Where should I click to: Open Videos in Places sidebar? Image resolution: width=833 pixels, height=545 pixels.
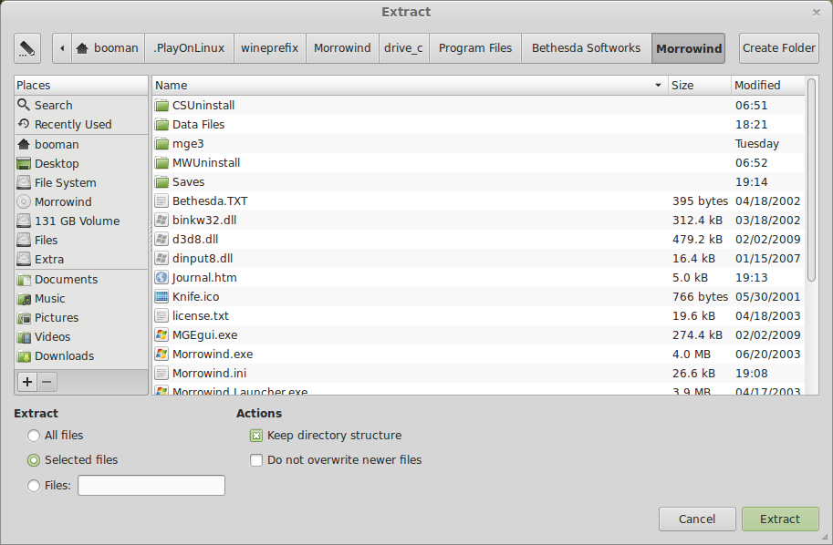coord(81,336)
